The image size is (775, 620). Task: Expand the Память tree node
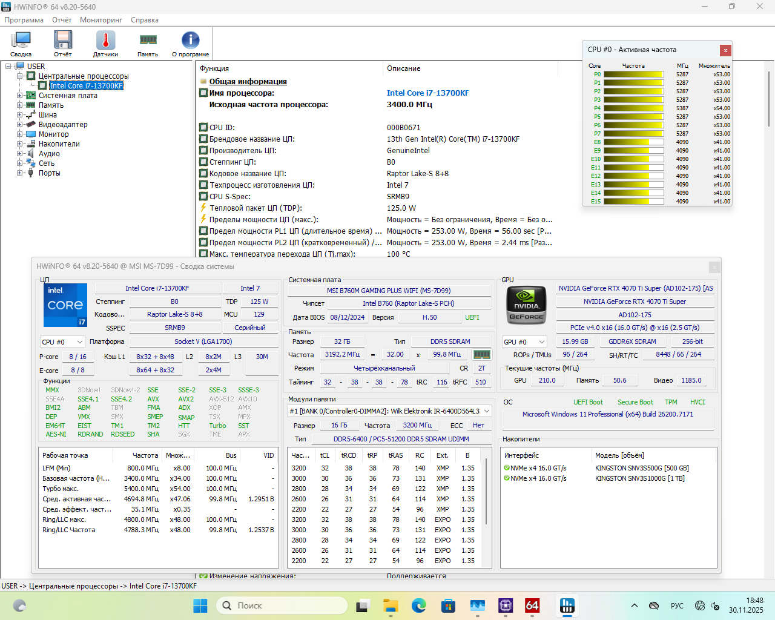20,105
